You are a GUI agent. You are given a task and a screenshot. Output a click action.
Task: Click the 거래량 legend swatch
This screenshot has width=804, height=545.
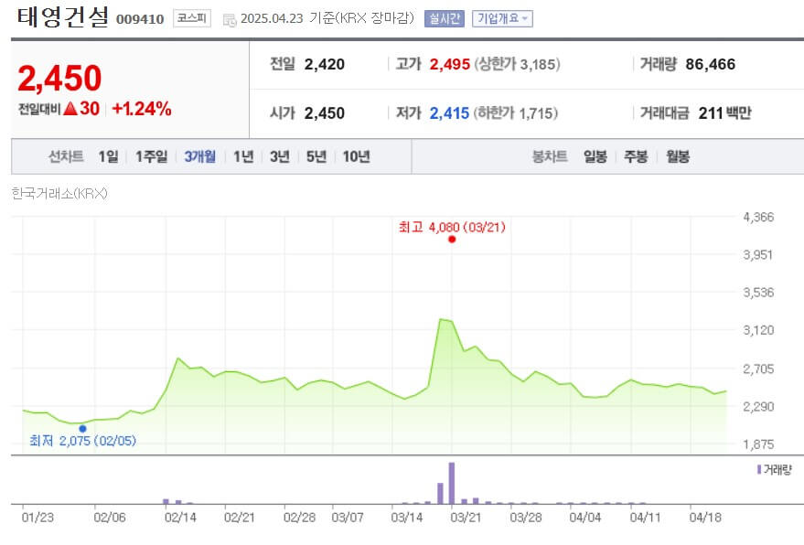coord(759,470)
